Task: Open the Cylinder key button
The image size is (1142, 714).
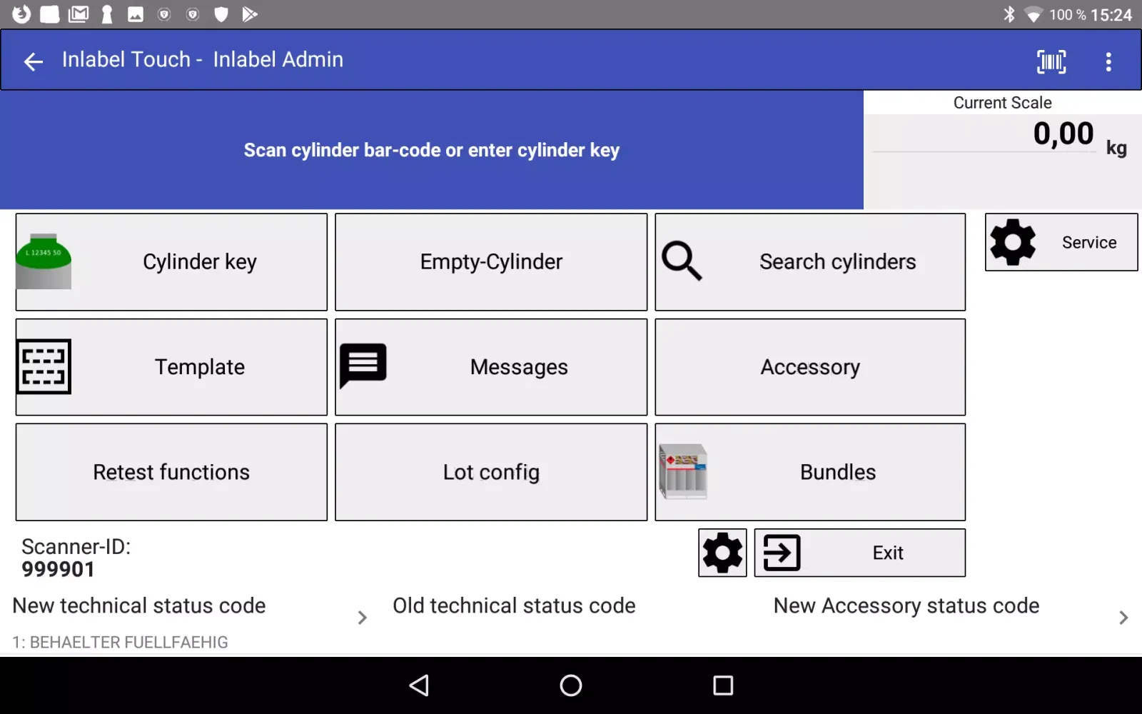Action: [171, 262]
